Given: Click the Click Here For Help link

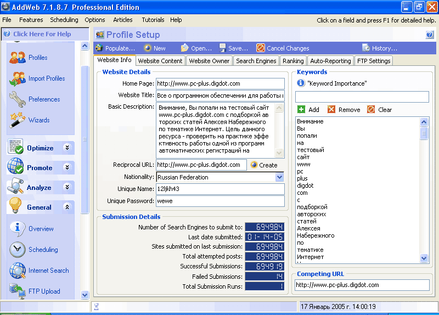Looking at the screenshot, I should (42, 34).
